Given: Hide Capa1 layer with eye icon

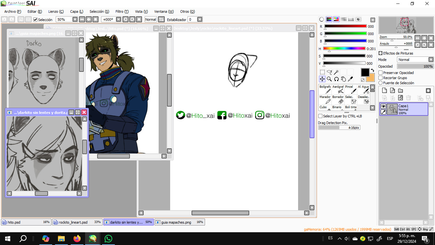Looking at the screenshot, I should pyautogui.click(x=383, y=106).
